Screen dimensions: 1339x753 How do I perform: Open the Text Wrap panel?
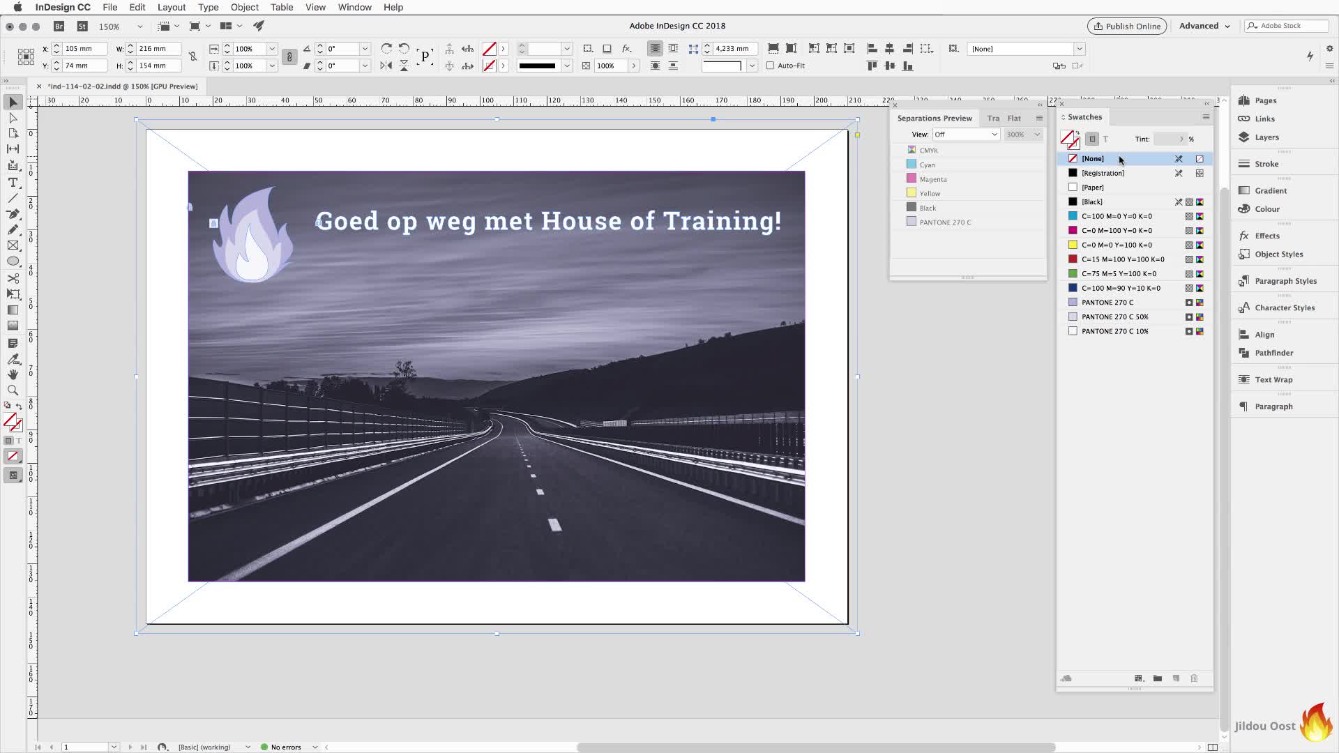tap(1273, 379)
